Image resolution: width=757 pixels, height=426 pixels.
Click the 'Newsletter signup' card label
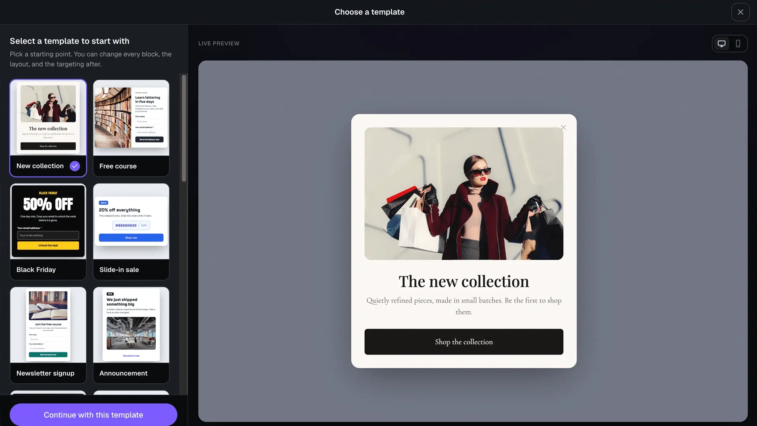tap(45, 373)
